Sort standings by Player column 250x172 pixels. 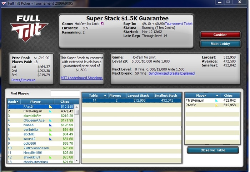[37, 102]
